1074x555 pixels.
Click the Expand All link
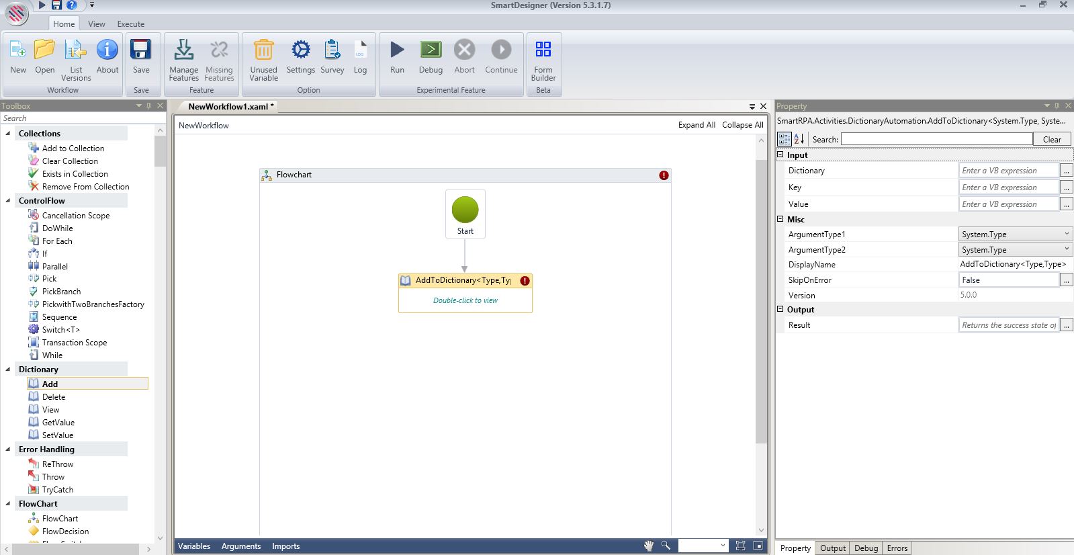coord(696,125)
